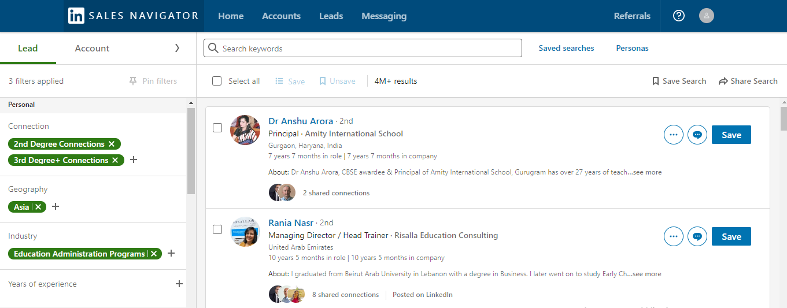Image resolution: width=787 pixels, height=308 pixels.
Task: Click Dr Anshu Arora's profile photo
Action: click(x=245, y=130)
